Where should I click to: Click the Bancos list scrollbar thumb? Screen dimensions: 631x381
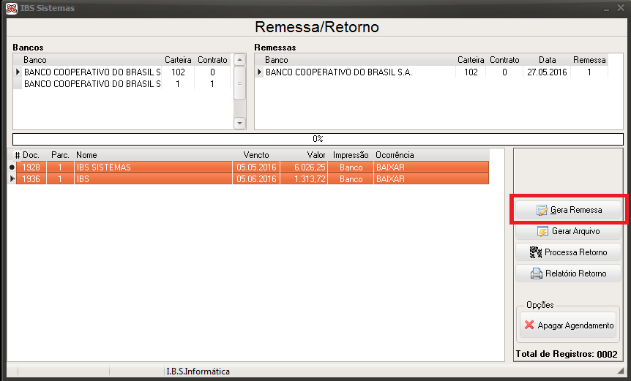click(239, 83)
